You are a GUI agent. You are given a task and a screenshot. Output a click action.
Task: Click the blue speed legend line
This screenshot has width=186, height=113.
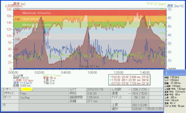point(129,94)
